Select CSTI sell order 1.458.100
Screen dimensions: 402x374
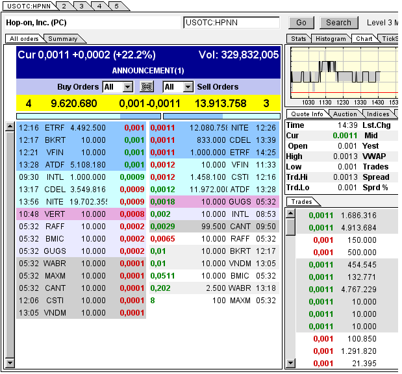click(214, 177)
